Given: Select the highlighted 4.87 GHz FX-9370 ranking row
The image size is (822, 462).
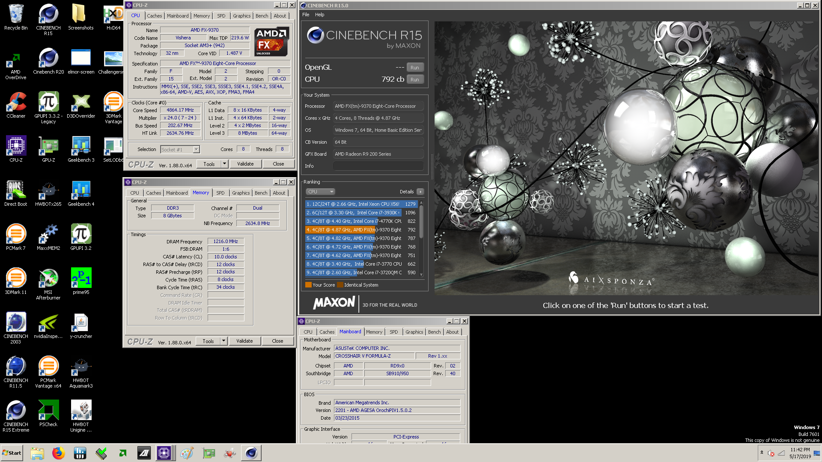Looking at the screenshot, I should pyautogui.click(x=361, y=230).
